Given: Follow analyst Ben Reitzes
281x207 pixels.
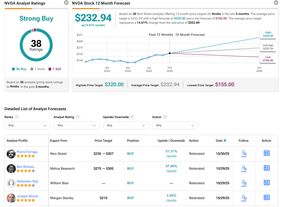Looking at the screenshot, I should (x=244, y=168).
